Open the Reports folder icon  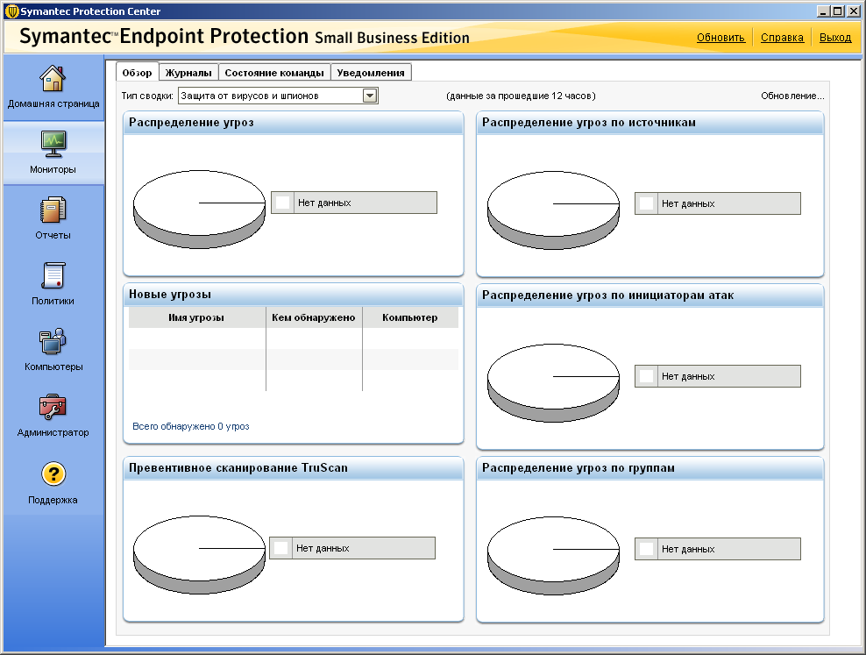point(53,210)
